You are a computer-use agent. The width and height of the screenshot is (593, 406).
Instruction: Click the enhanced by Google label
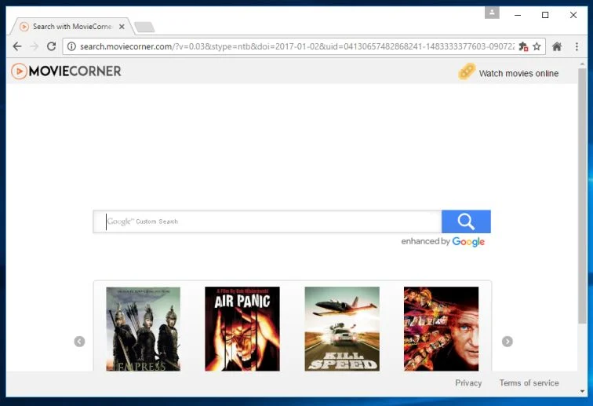coord(443,242)
